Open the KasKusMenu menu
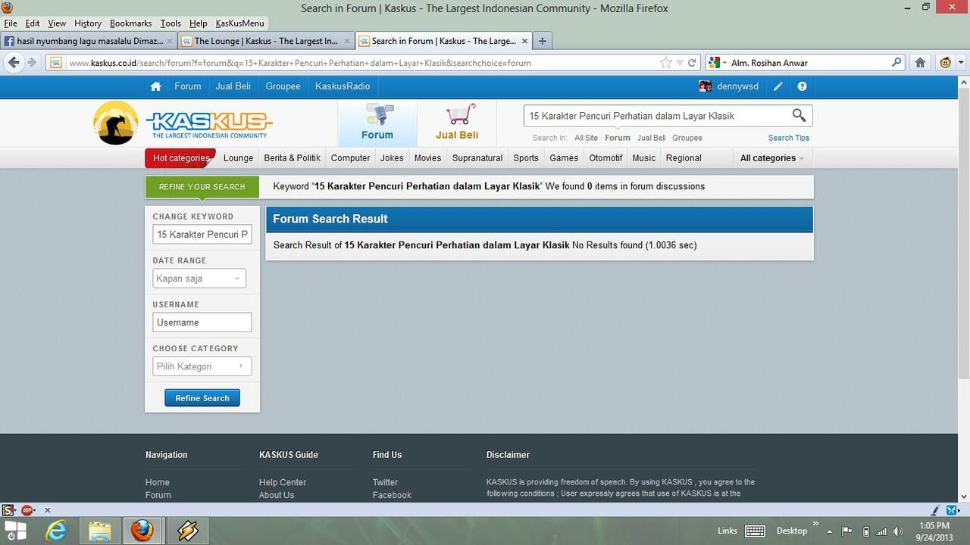 [239, 23]
